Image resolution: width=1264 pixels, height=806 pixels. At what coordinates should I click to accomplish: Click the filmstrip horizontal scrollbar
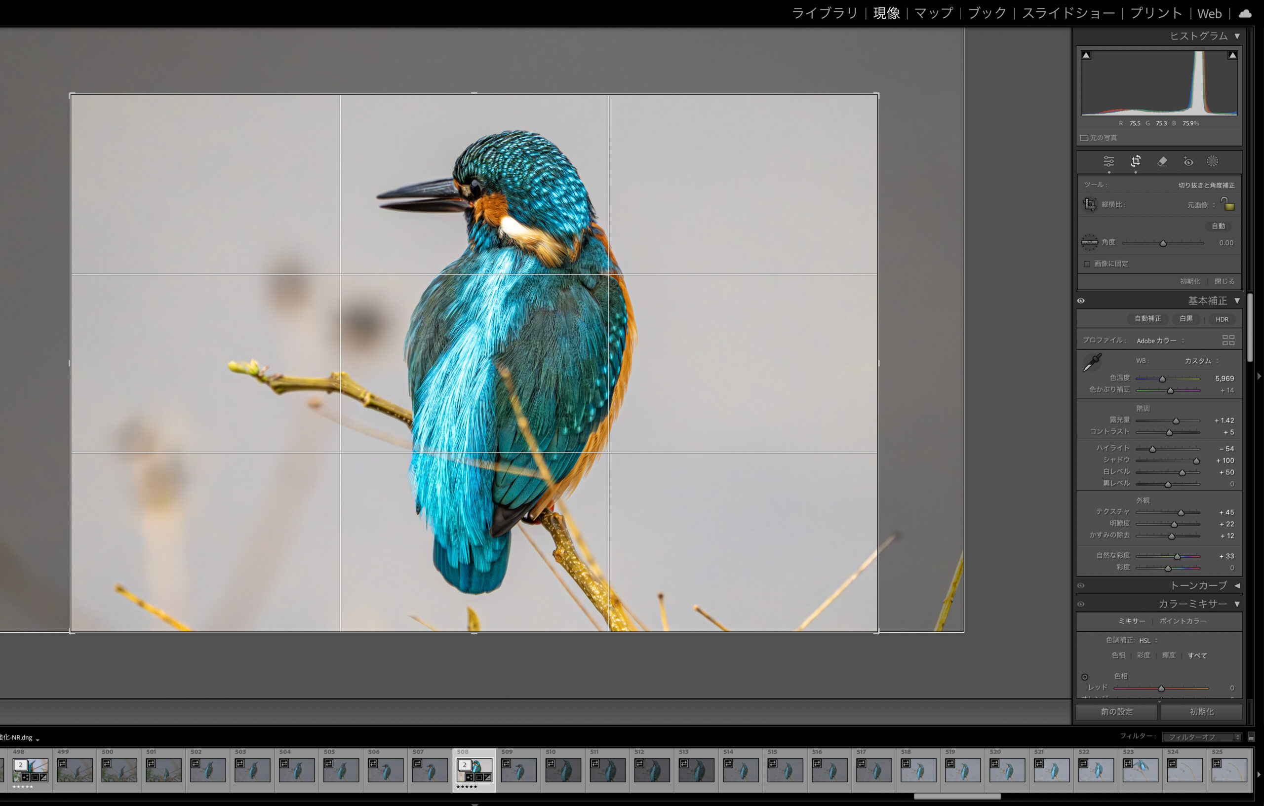coord(957,796)
